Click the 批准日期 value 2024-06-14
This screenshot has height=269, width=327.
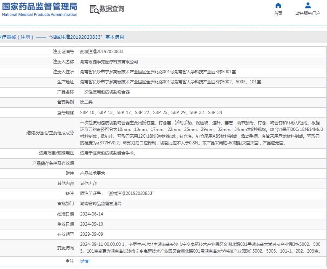91,214
